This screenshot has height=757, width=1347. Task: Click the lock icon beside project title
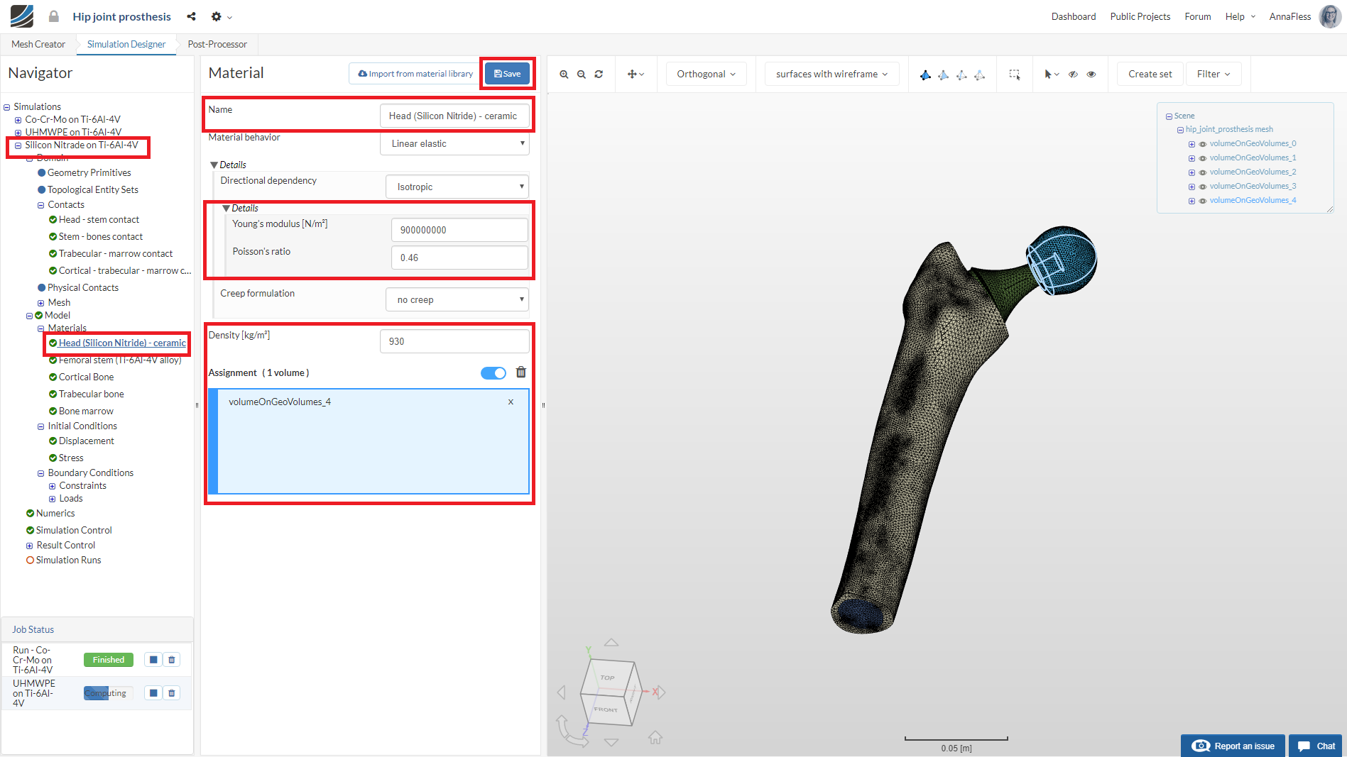(54, 16)
